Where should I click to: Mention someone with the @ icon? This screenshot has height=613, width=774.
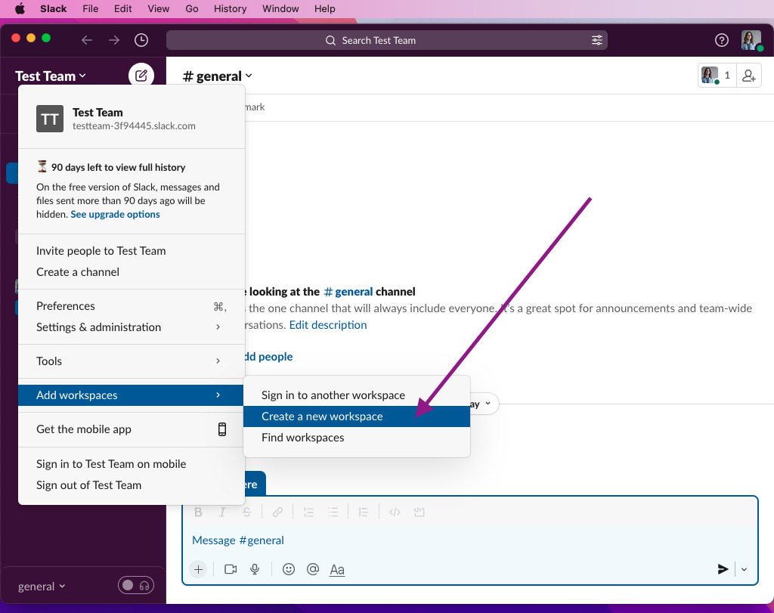312,569
